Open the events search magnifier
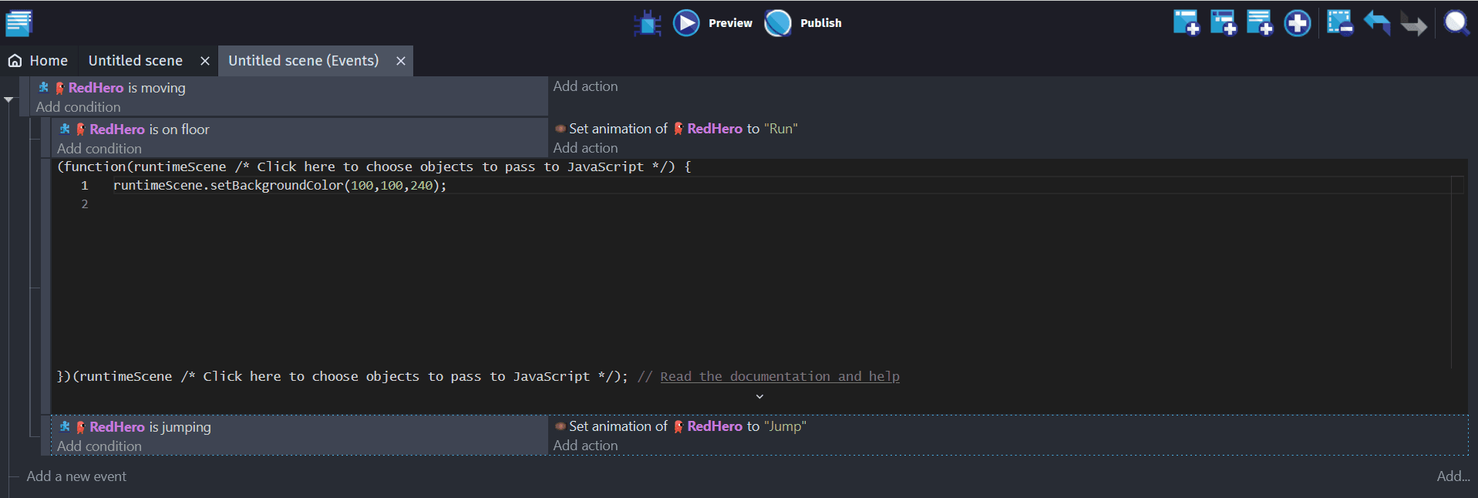The width and height of the screenshot is (1478, 498). point(1456,23)
